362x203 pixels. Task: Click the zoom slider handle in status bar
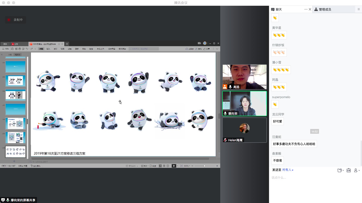coord(204,166)
